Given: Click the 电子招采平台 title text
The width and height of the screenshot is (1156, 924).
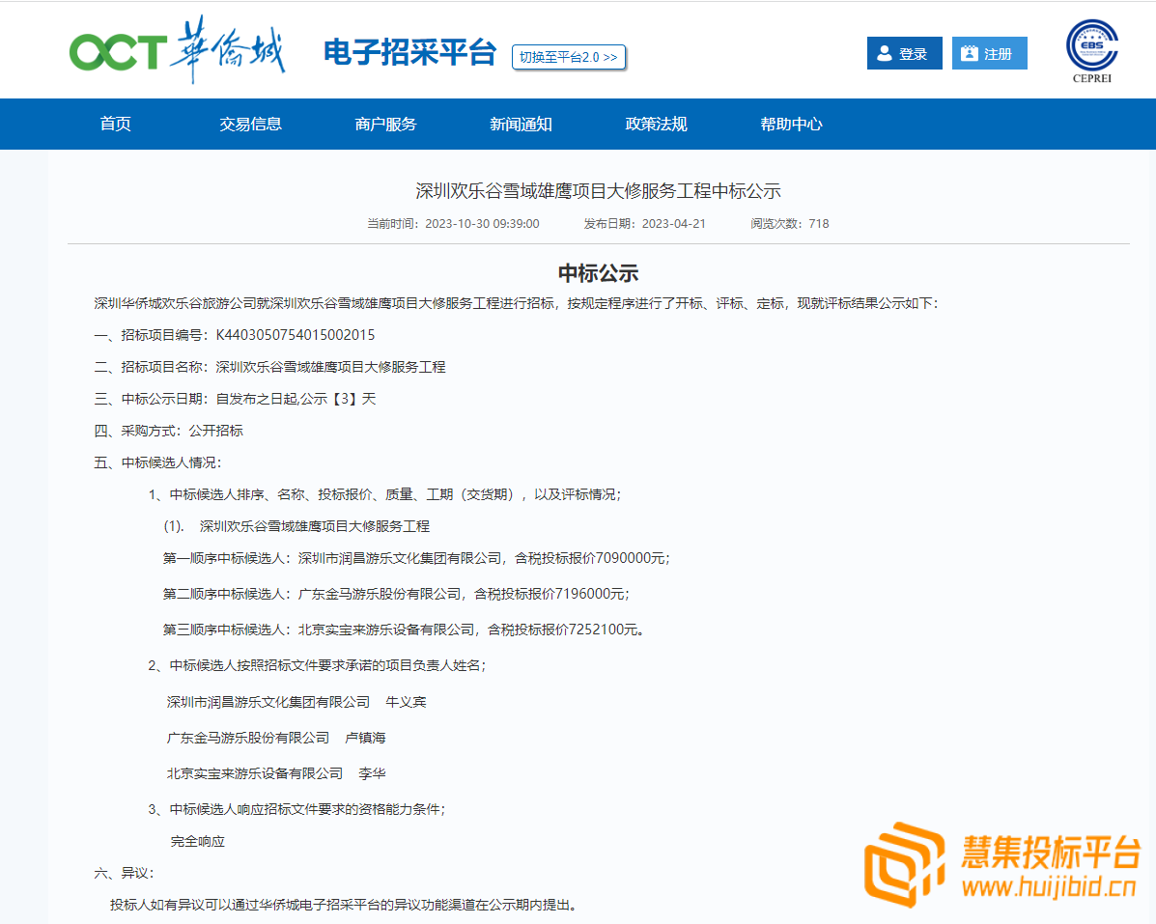Looking at the screenshot, I should [x=409, y=52].
